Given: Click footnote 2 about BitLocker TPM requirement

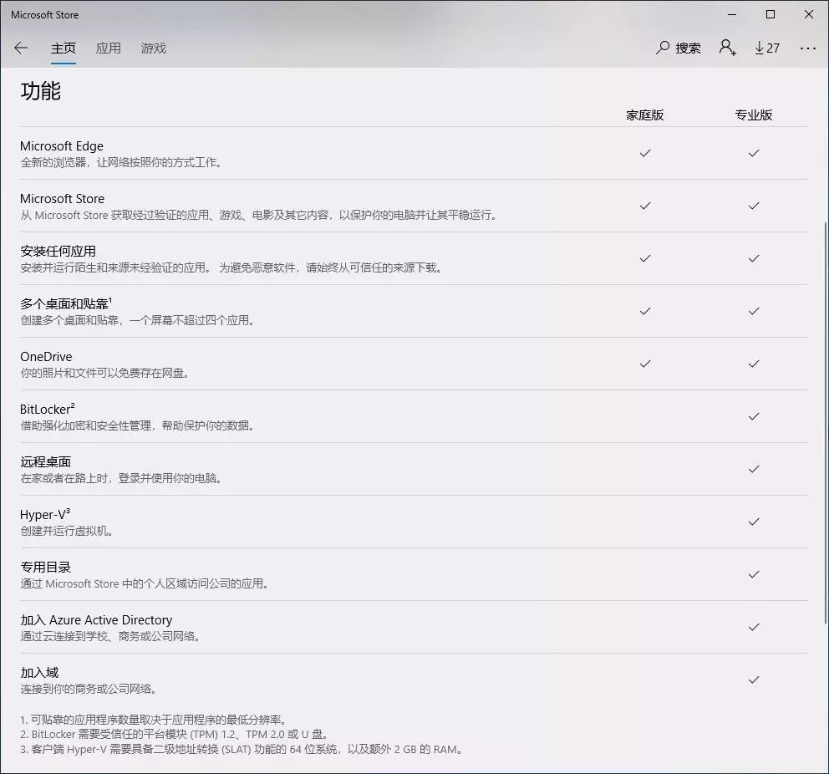Looking at the screenshot, I should [175, 735].
